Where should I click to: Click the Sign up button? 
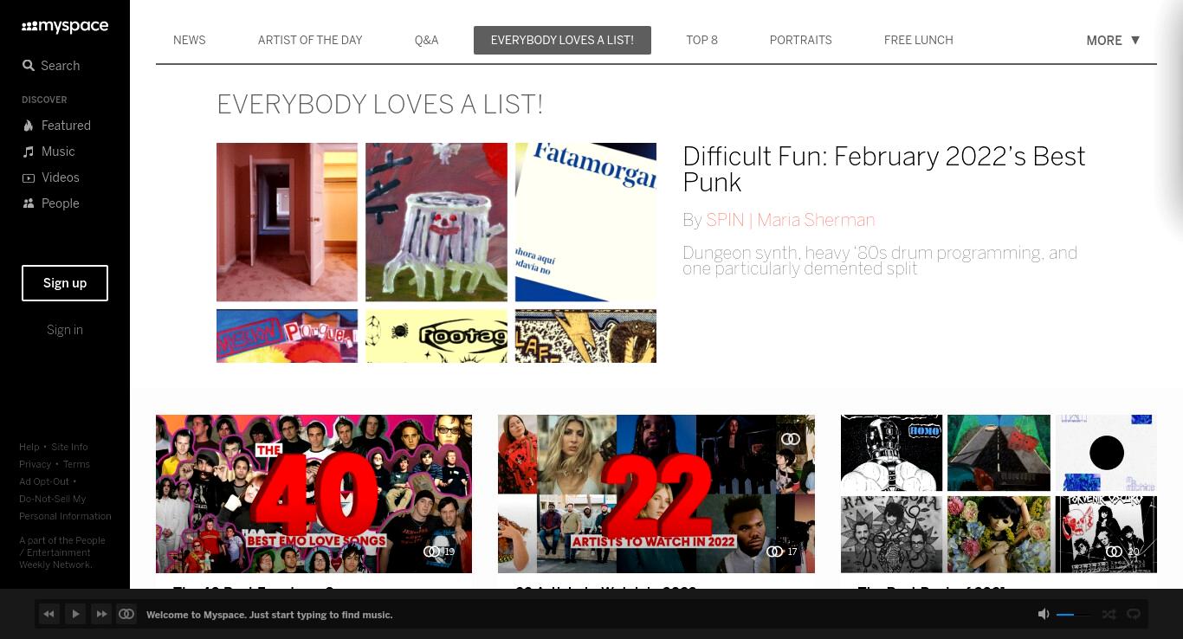click(65, 283)
